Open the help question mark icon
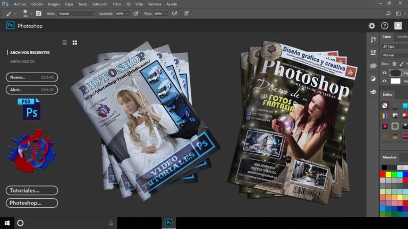The width and height of the screenshot is (408, 229). pyautogui.click(x=385, y=25)
